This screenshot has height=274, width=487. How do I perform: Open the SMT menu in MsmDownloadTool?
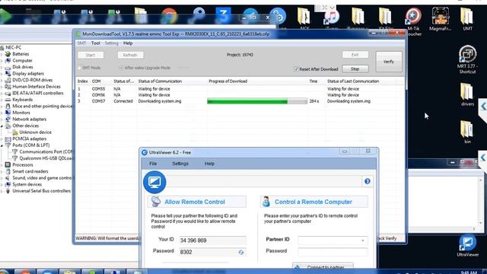click(x=81, y=43)
